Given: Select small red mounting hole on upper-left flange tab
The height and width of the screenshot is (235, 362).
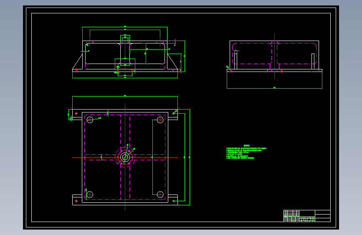Looking at the screenshot, I should [76, 113].
